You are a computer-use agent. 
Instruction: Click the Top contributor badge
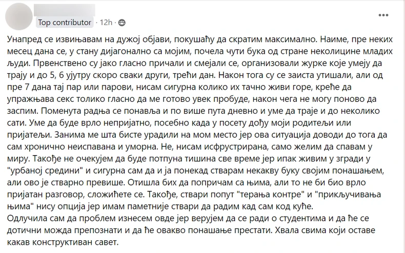click(65, 23)
